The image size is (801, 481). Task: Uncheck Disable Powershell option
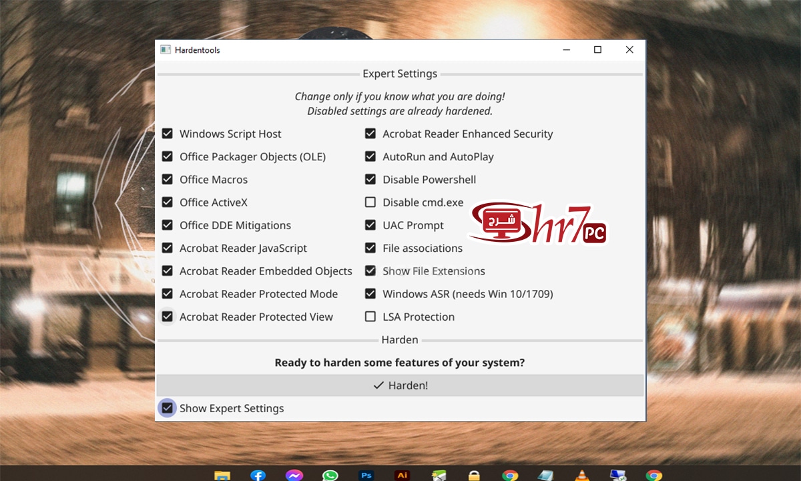coord(370,180)
